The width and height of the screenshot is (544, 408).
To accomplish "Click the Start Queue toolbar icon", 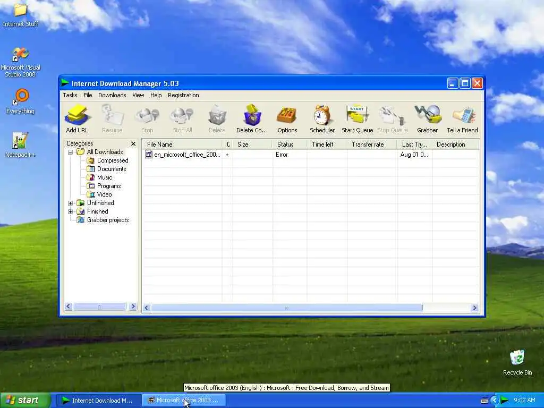I will point(358,118).
